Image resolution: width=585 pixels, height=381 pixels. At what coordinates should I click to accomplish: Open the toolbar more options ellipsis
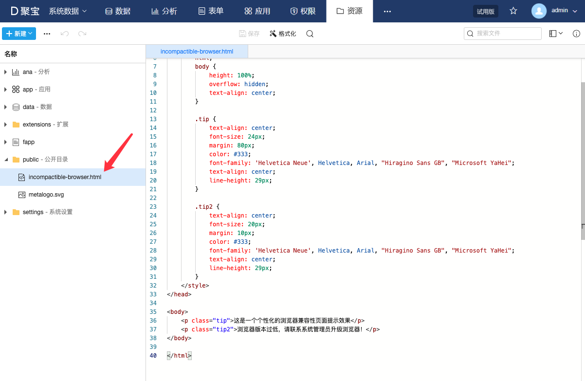pos(47,34)
